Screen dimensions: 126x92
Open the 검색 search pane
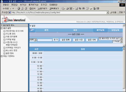click(32, 9)
